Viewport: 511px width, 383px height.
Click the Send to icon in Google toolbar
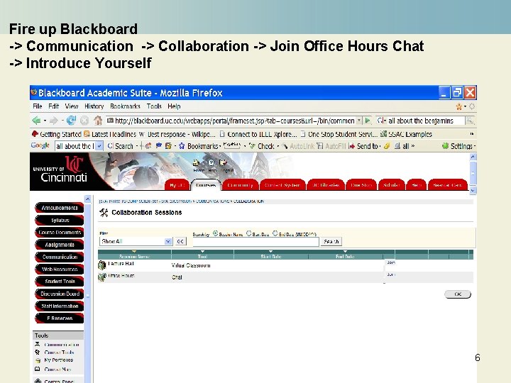coord(351,146)
